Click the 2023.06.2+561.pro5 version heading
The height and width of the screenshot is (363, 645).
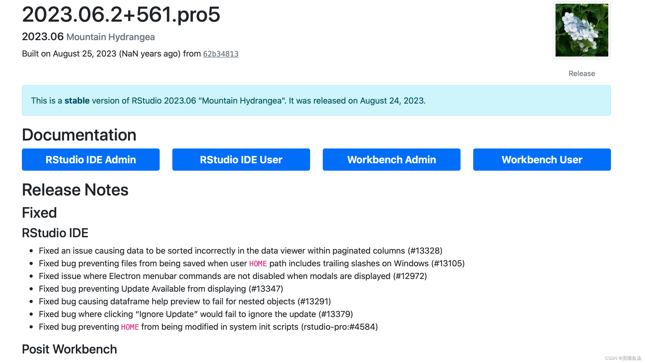click(x=121, y=14)
